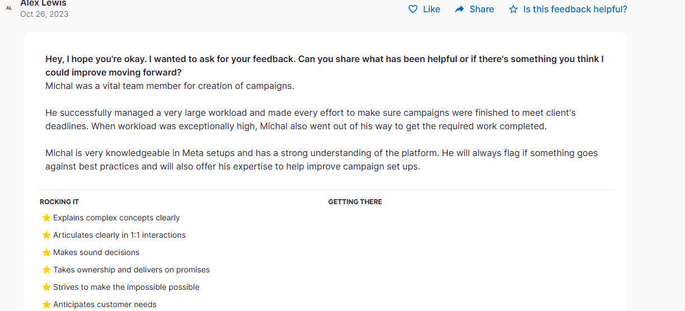Click the Oct 26, 2023 date
The height and width of the screenshot is (311, 685).
point(44,14)
